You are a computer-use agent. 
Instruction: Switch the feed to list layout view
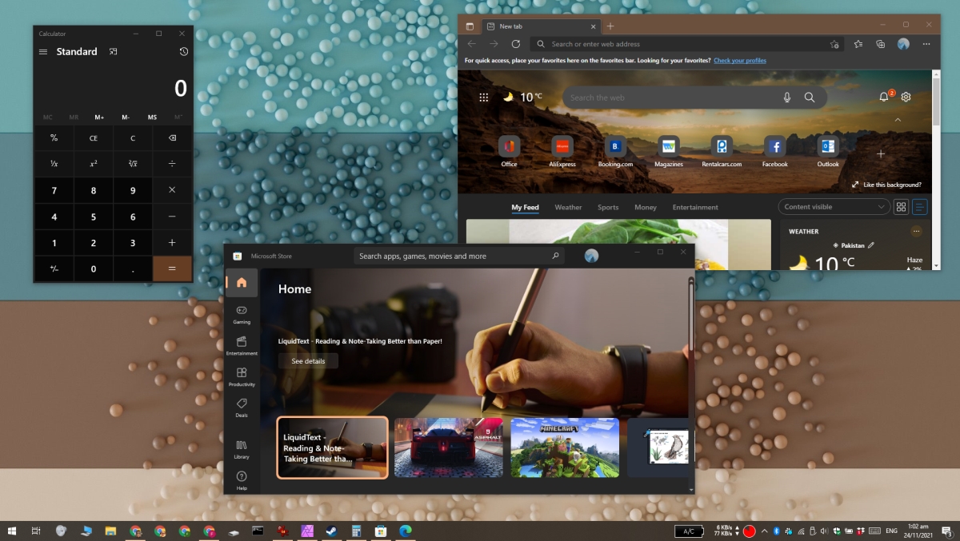click(920, 207)
